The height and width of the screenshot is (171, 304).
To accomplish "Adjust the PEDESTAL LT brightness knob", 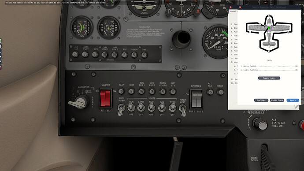I will coord(260,124).
